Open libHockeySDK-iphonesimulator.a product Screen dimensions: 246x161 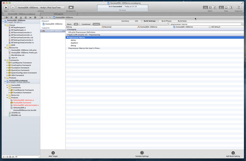[26, 105]
